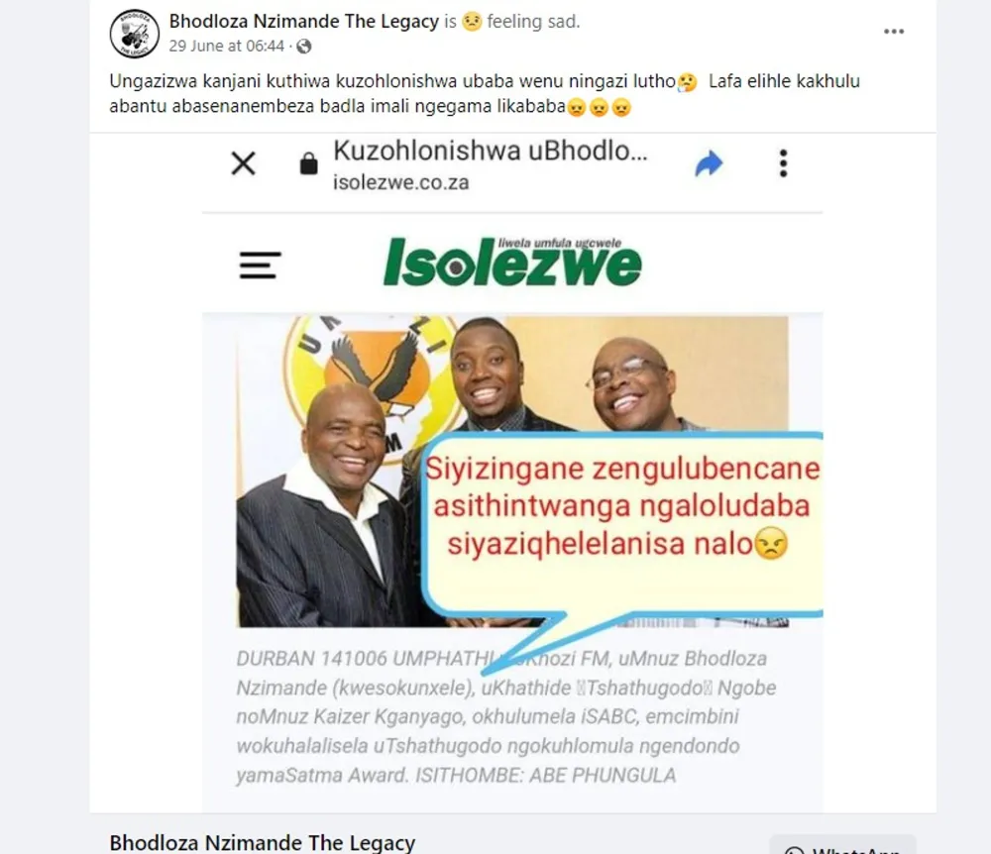Click the WhatsApp button at the bottom
This screenshot has height=854, width=991.
click(842, 844)
